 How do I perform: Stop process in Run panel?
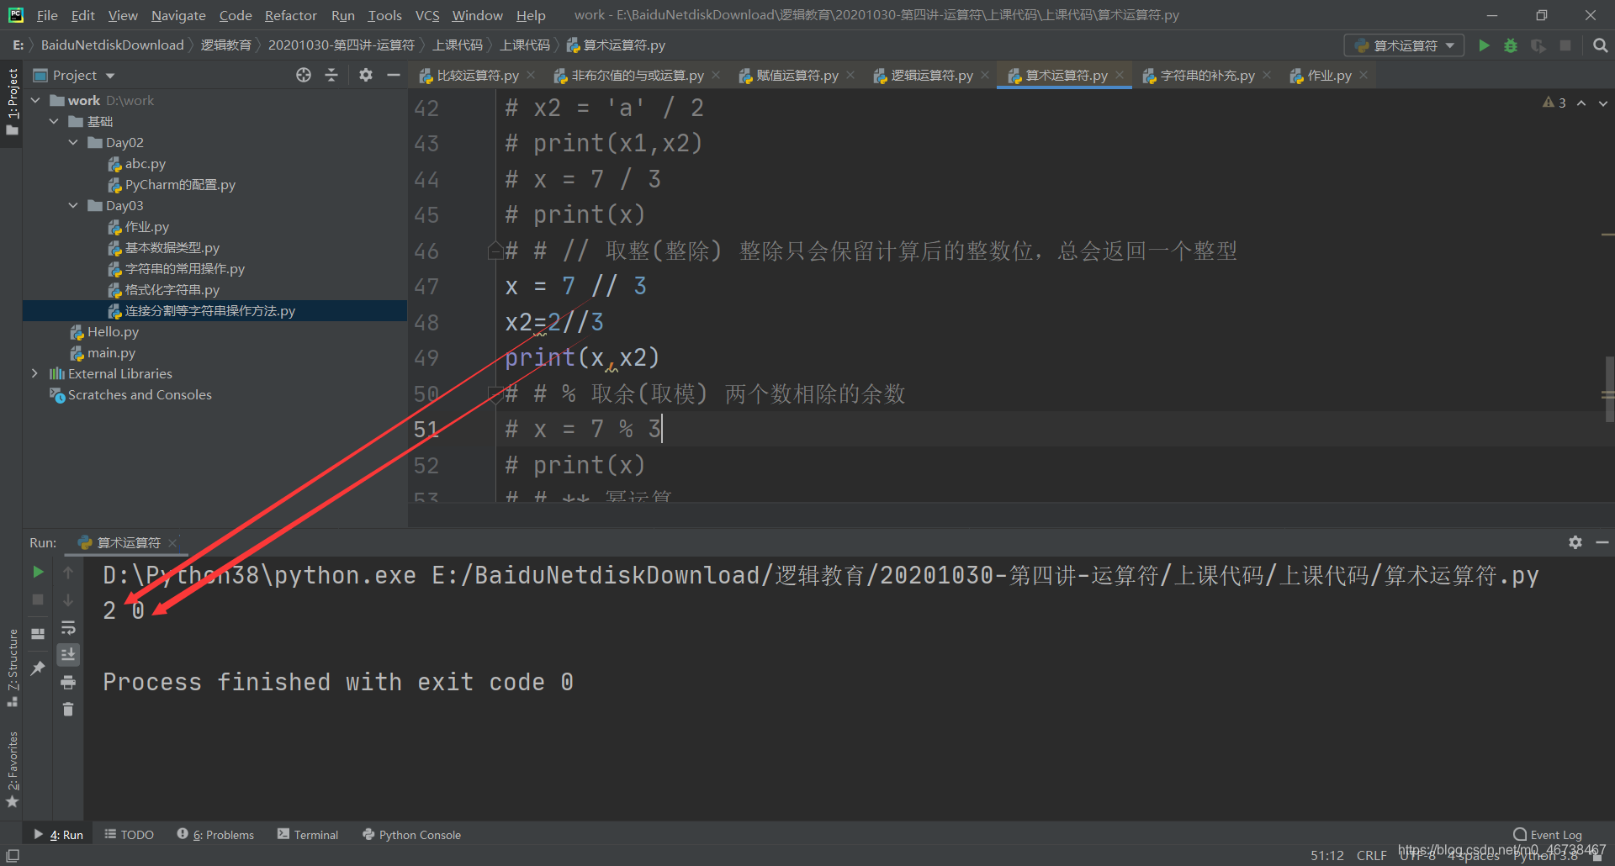click(x=38, y=599)
